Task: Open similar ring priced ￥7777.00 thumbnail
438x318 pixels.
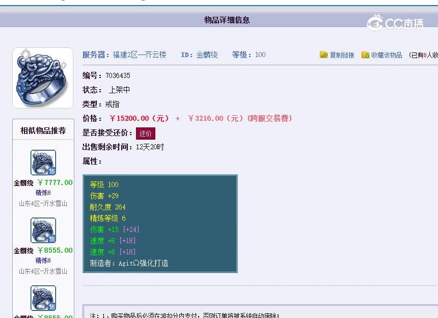Action: (43, 163)
